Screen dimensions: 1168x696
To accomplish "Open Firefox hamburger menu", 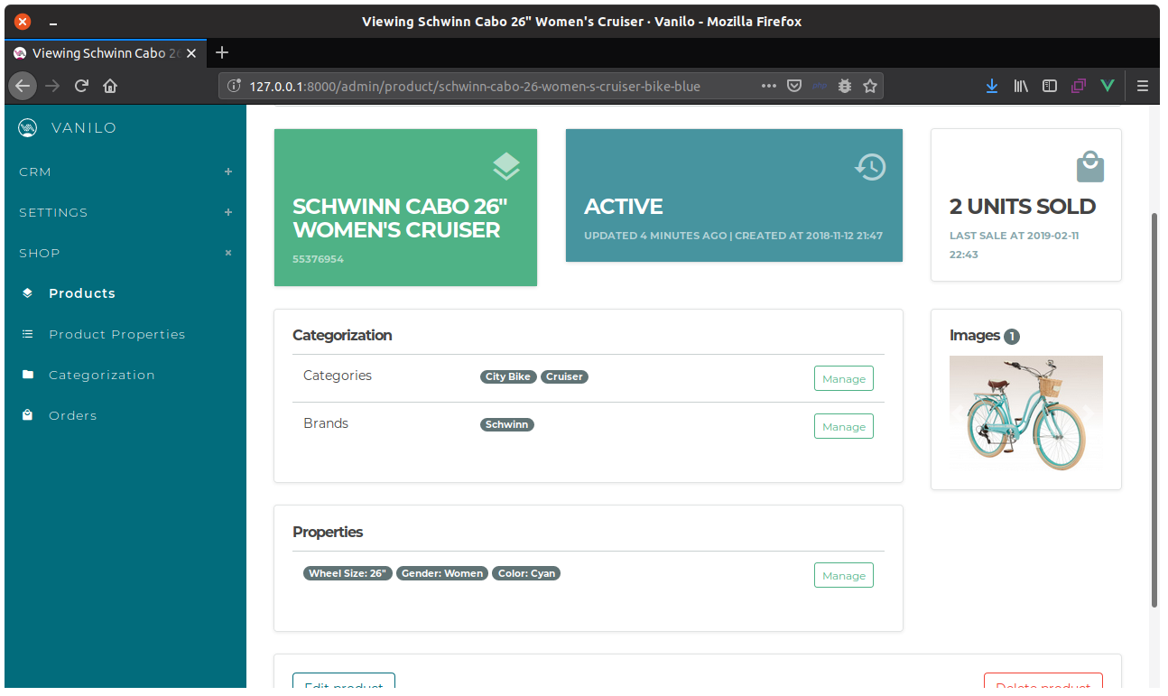I will [1143, 86].
